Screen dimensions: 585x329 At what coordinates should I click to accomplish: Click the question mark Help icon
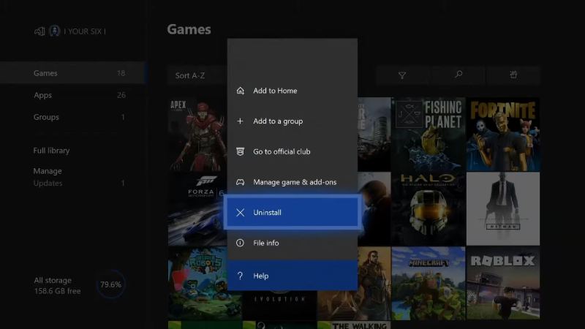click(x=241, y=276)
